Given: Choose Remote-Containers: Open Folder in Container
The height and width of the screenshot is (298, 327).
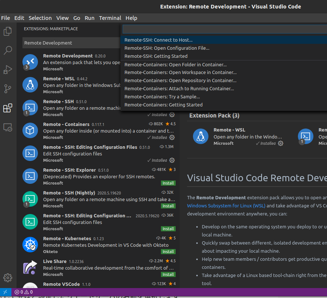Looking at the screenshot, I should [x=224, y=65].
